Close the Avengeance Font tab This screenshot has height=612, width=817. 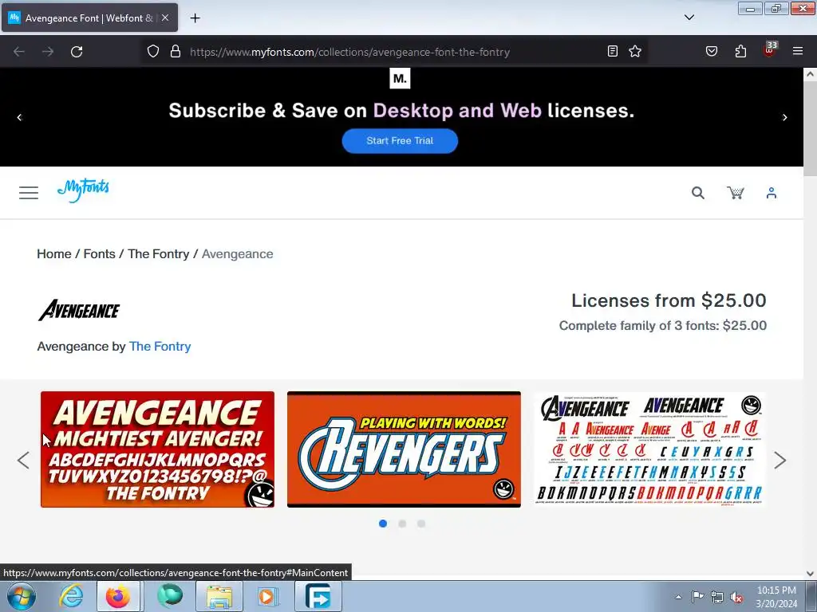tap(165, 18)
